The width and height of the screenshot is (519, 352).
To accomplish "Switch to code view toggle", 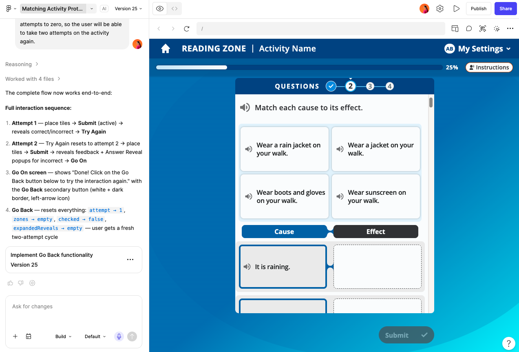I will (174, 9).
